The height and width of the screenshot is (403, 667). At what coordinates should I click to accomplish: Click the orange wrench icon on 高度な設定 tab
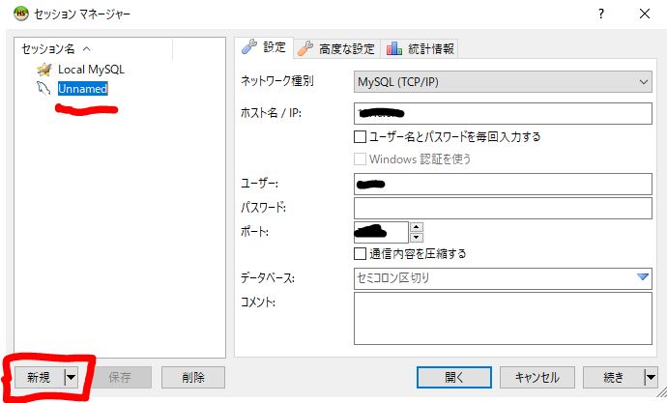[305, 48]
